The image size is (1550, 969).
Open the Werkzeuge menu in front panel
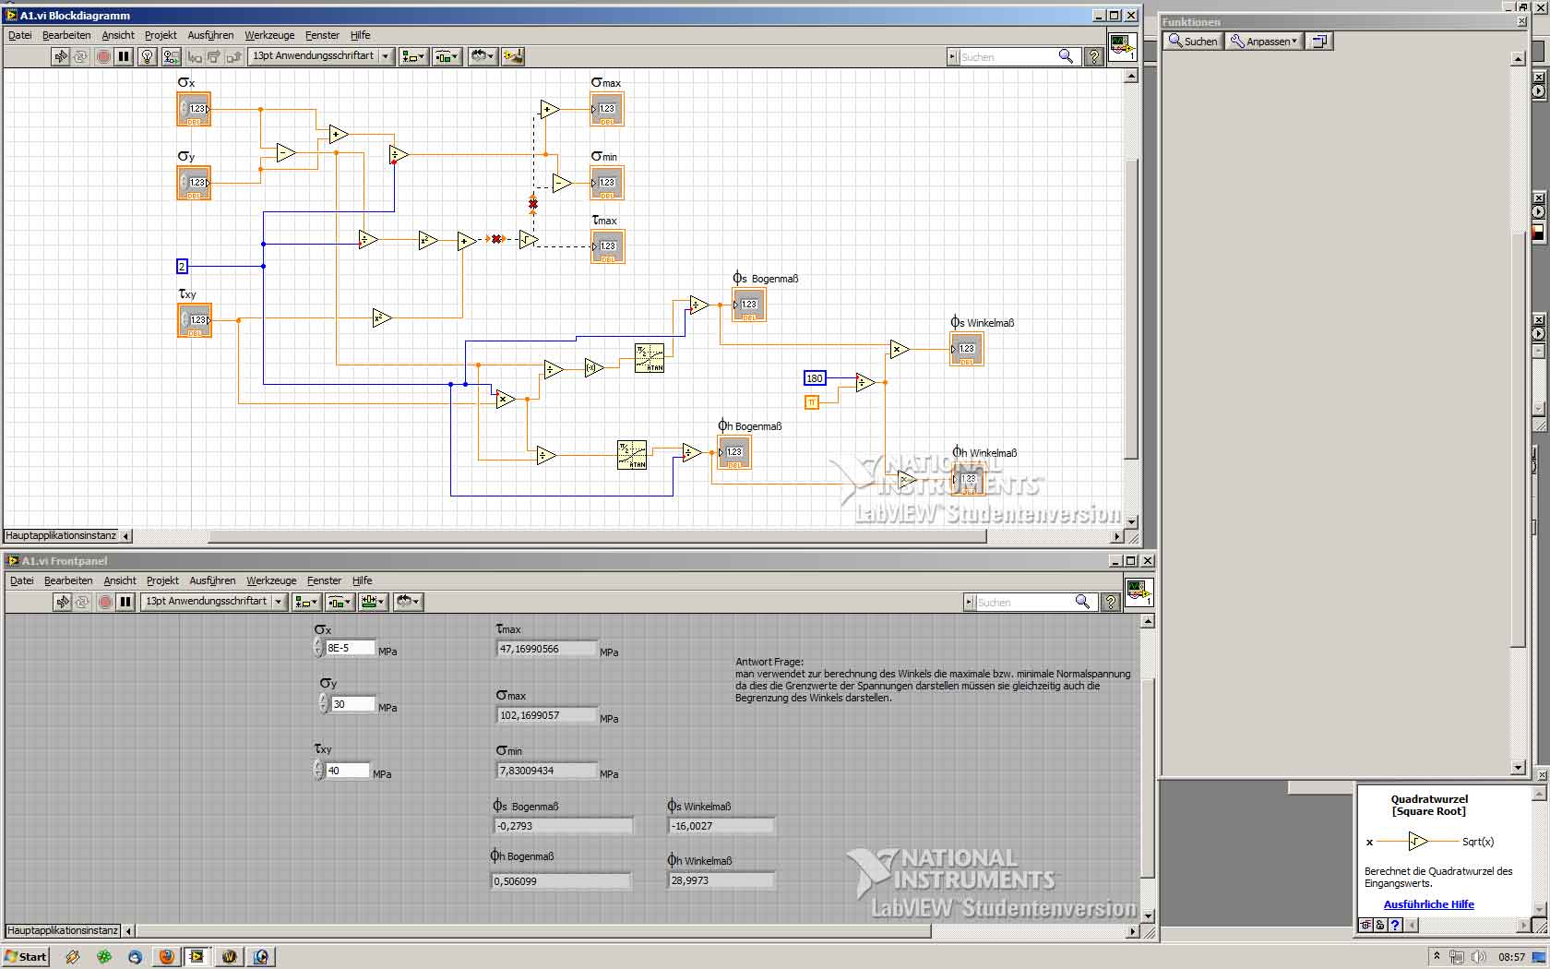pos(271,580)
